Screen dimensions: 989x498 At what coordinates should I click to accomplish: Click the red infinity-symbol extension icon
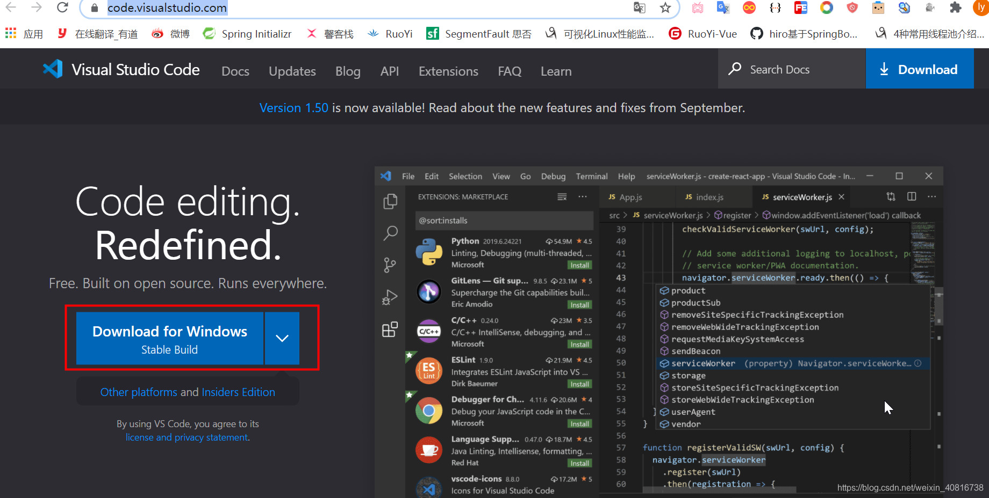[749, 8]
